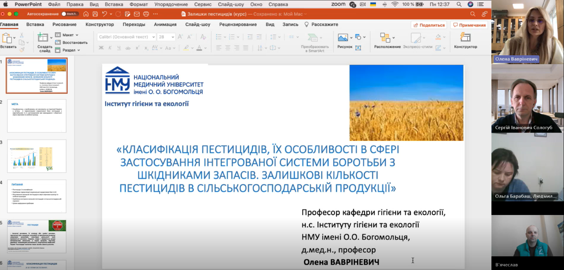Click the Format Painter brush icon

pos(22,50)
